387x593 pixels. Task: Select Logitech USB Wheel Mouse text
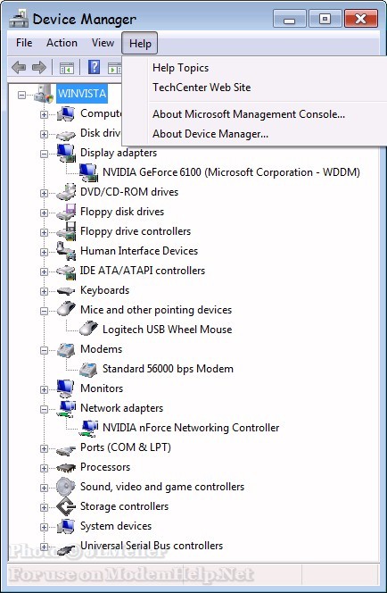[x=168, y=330]
